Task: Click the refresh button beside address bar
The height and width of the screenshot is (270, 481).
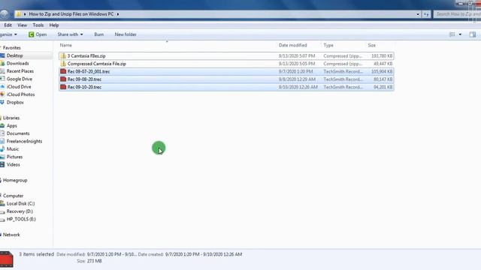Action: (x=426, y=14)
